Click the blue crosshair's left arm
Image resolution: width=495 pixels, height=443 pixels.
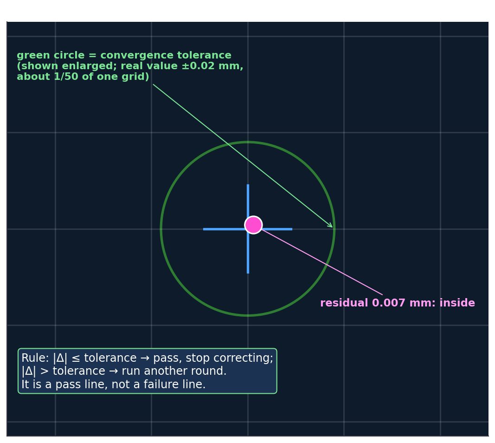click(224, 229)
